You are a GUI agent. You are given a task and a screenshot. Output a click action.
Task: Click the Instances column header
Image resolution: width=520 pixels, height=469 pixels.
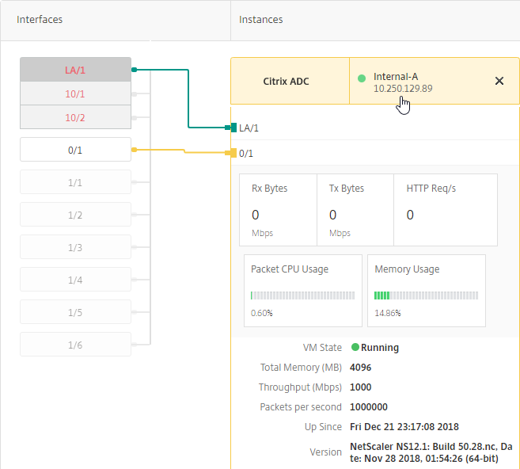[261, 20]
